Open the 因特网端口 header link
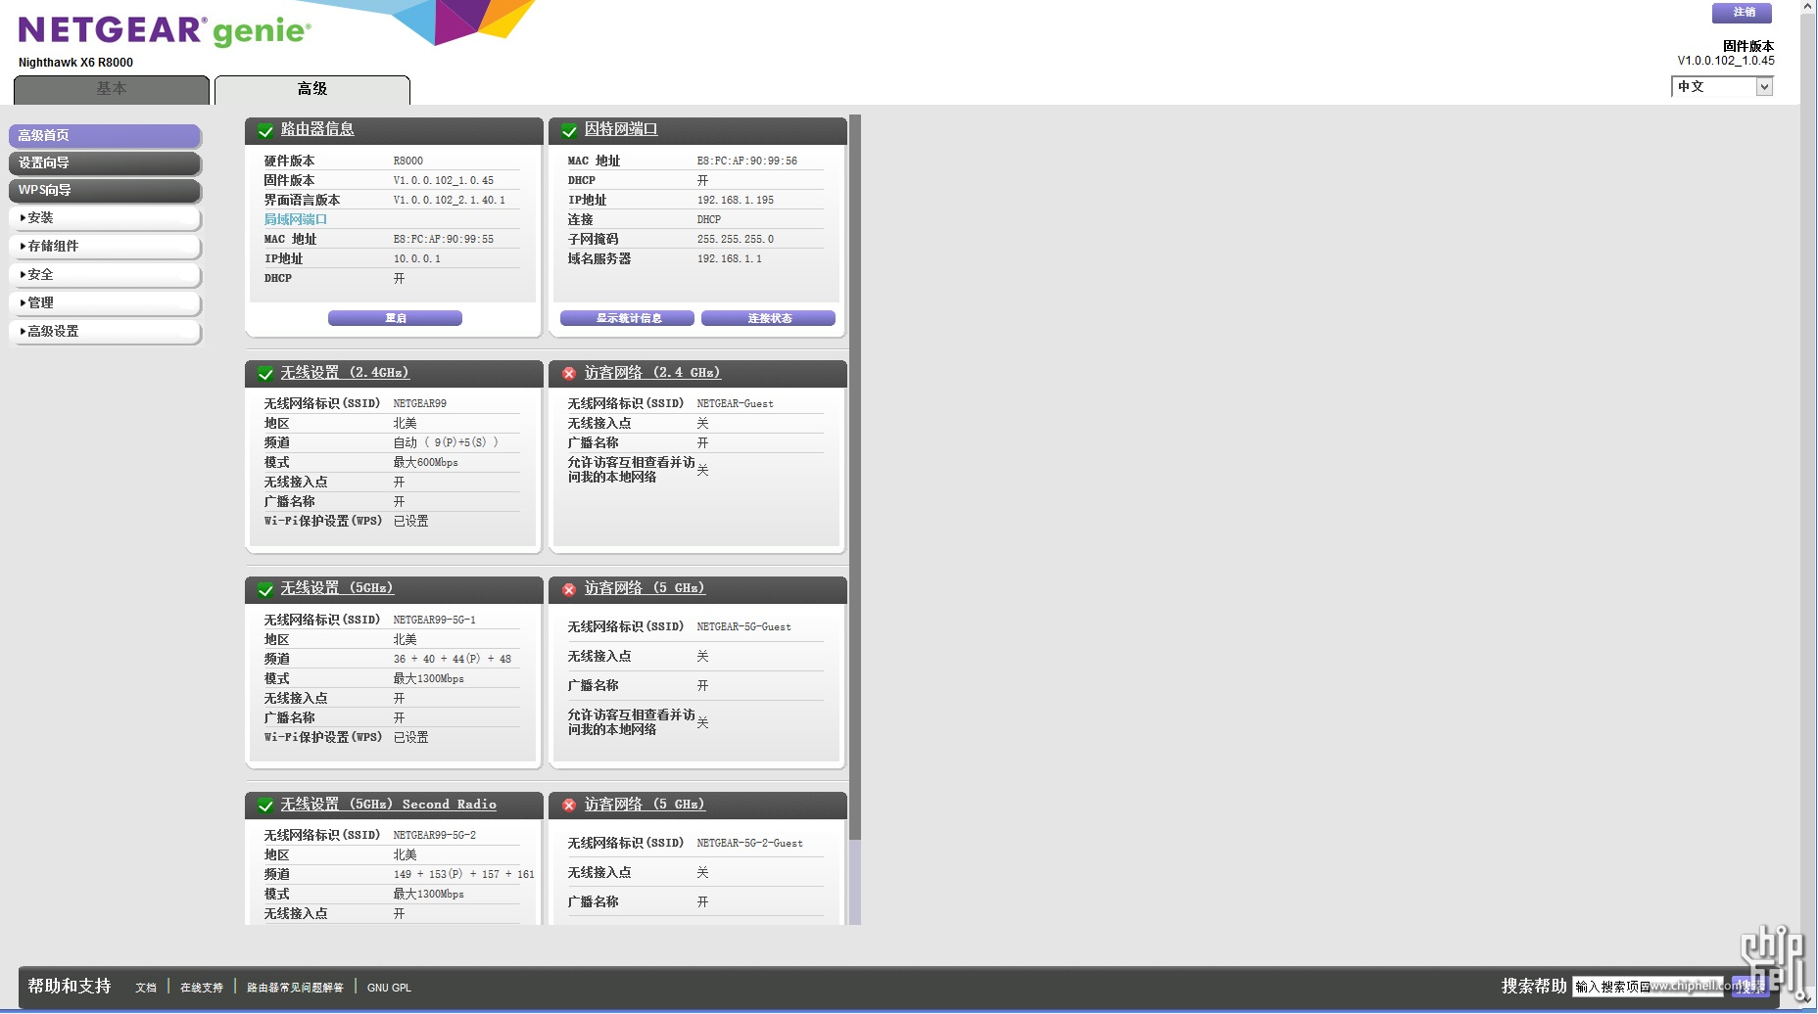 click(621, 129)
